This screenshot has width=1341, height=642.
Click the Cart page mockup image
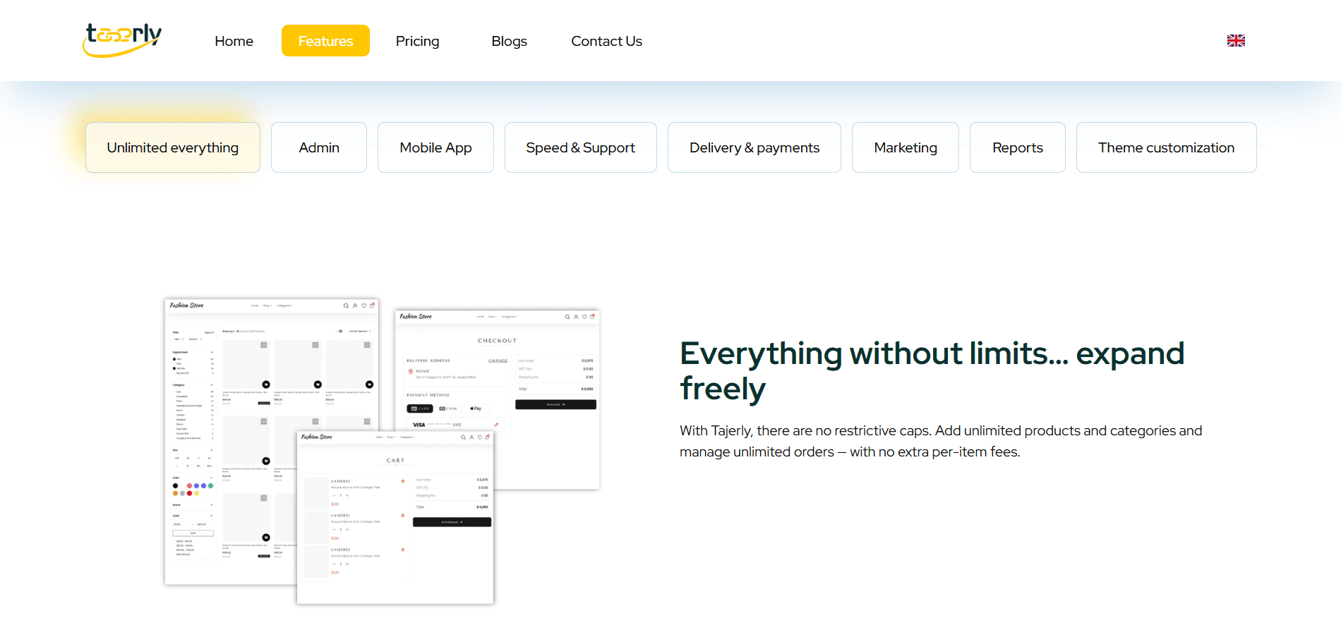395,522
